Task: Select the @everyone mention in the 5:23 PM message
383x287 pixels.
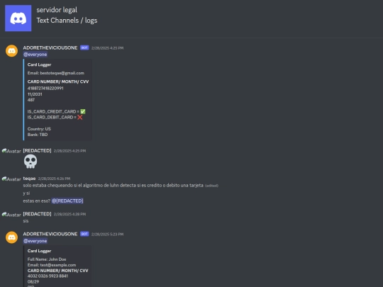Action: click(x=35, y=241)
